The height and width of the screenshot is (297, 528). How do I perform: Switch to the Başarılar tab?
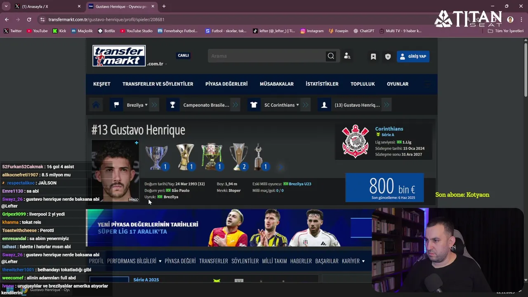[x=327, y=261]
